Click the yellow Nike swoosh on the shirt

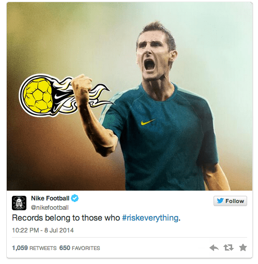pos(148,122)
